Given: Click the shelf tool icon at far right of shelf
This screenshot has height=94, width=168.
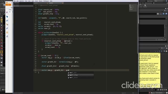Looking at the screenshot, I should [x=145, y=6].
